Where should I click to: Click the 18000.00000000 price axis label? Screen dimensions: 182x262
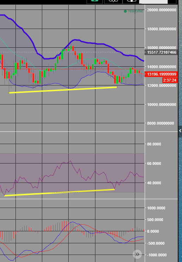click(162, 29)
